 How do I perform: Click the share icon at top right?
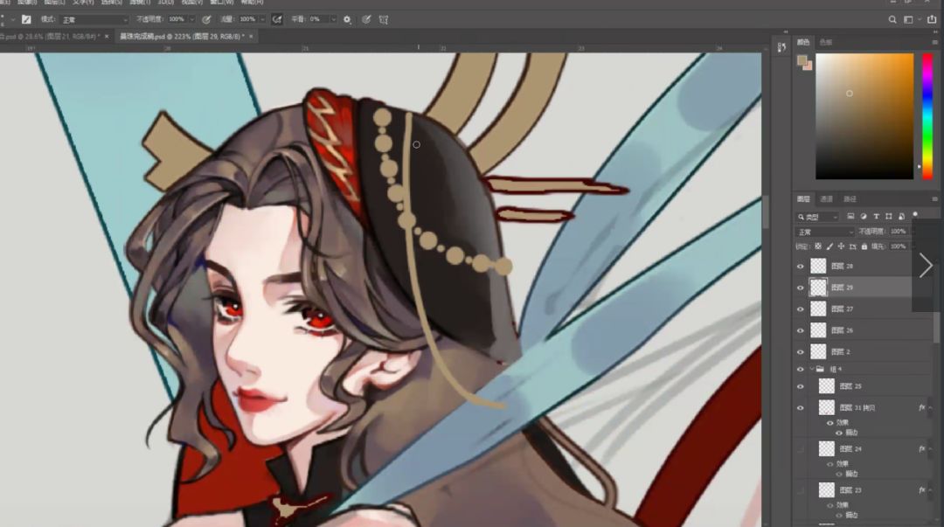click(x=932, y=20)
